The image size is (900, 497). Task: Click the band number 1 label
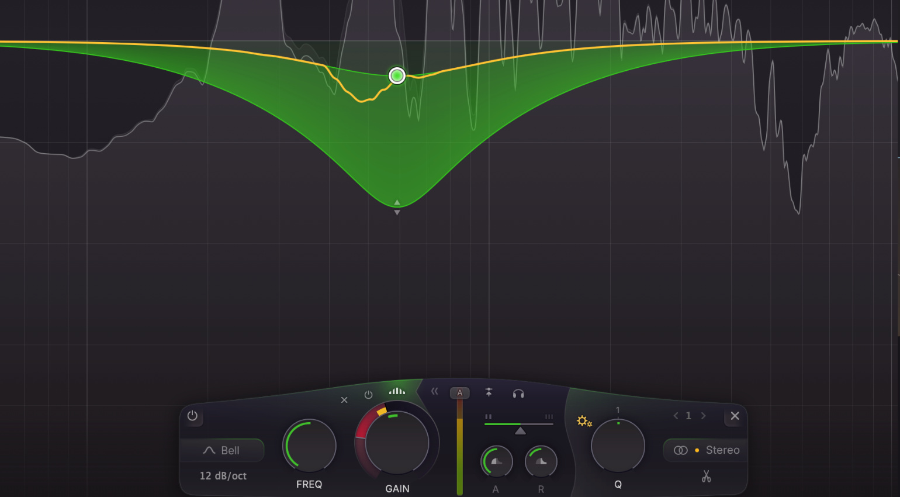pos(688,416)
